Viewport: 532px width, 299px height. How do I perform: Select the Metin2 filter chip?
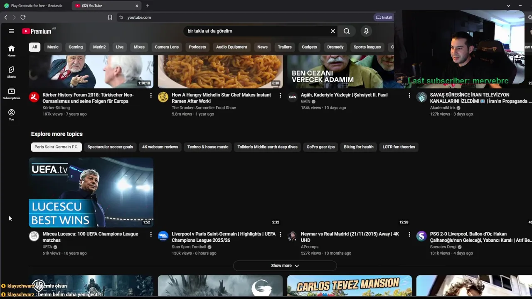(x=99, y=47)
